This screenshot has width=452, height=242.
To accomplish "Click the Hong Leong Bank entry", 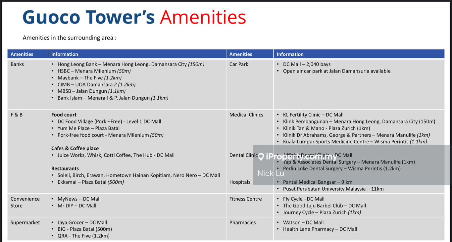I will tap(130, 64).
